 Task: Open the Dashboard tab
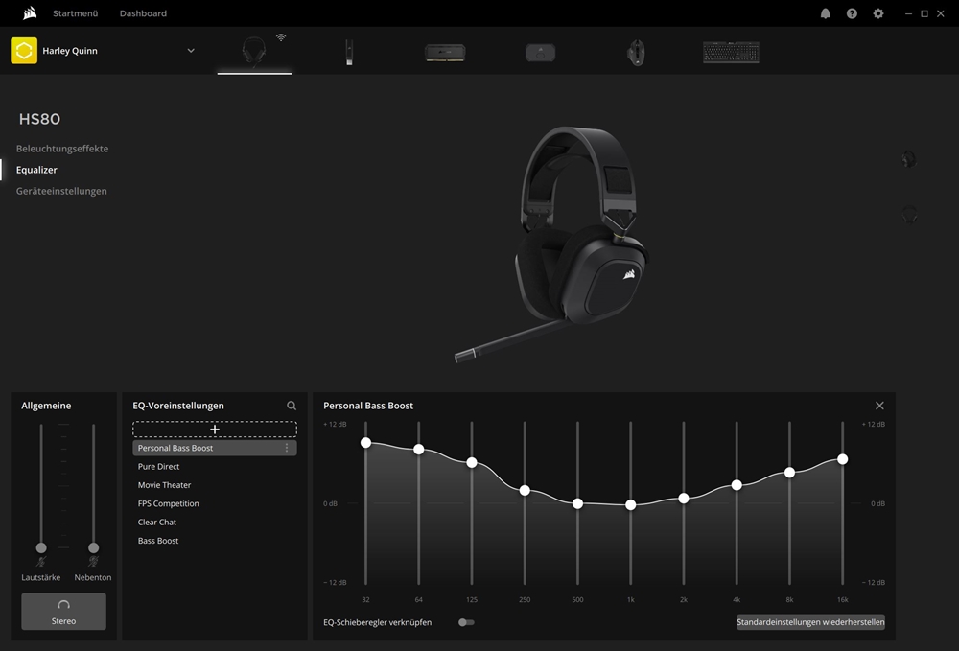point(143,13)
